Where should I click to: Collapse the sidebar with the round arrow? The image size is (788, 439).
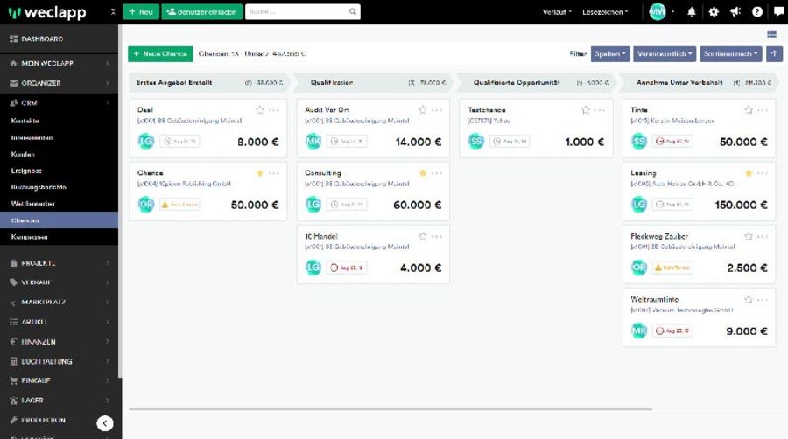tap(105, 423)
